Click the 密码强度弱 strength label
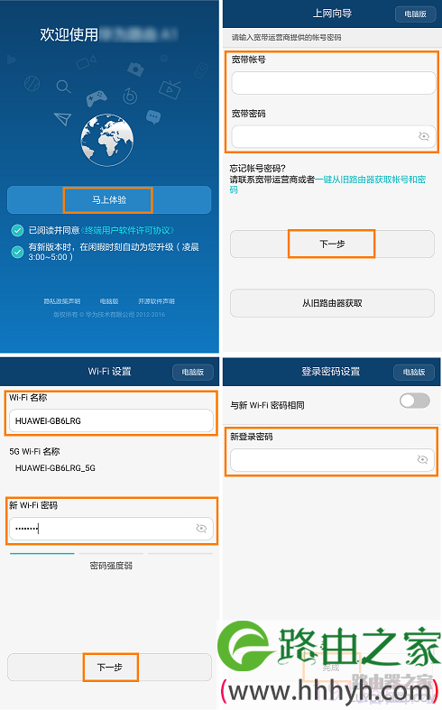The image size is (442, 710). click(x=111, y=566)
